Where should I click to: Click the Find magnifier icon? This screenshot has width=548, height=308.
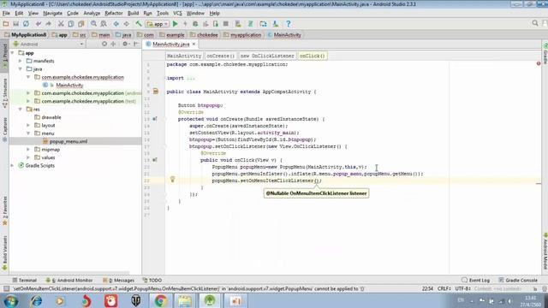(93, 24)
